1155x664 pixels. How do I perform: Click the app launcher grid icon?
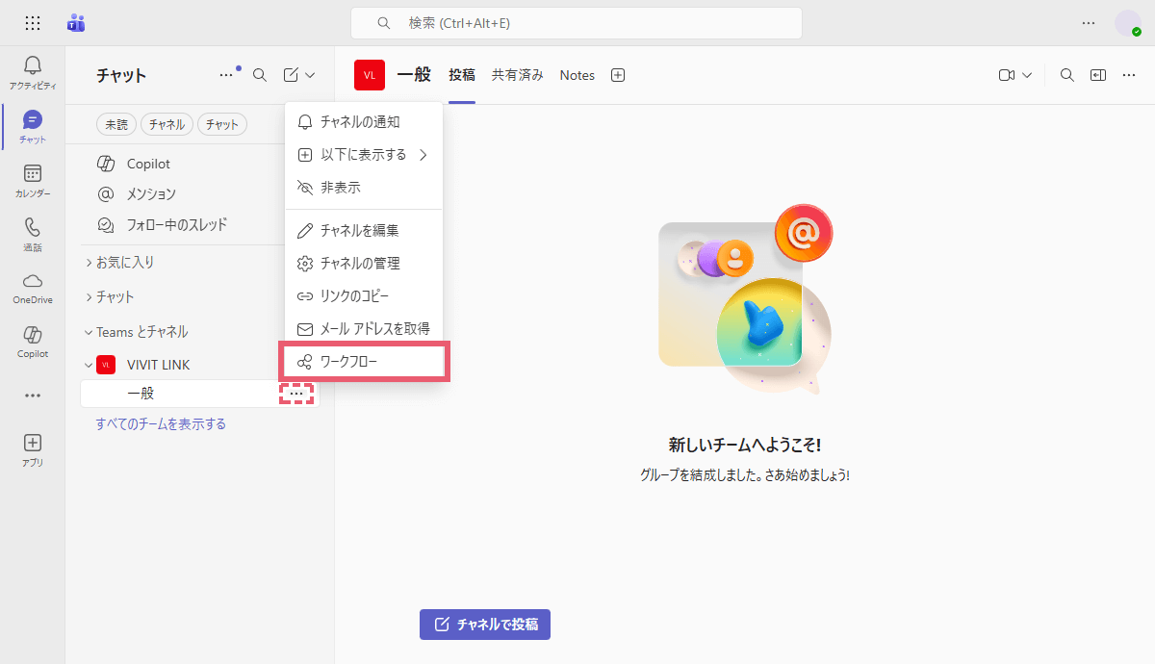coord(32,23)
